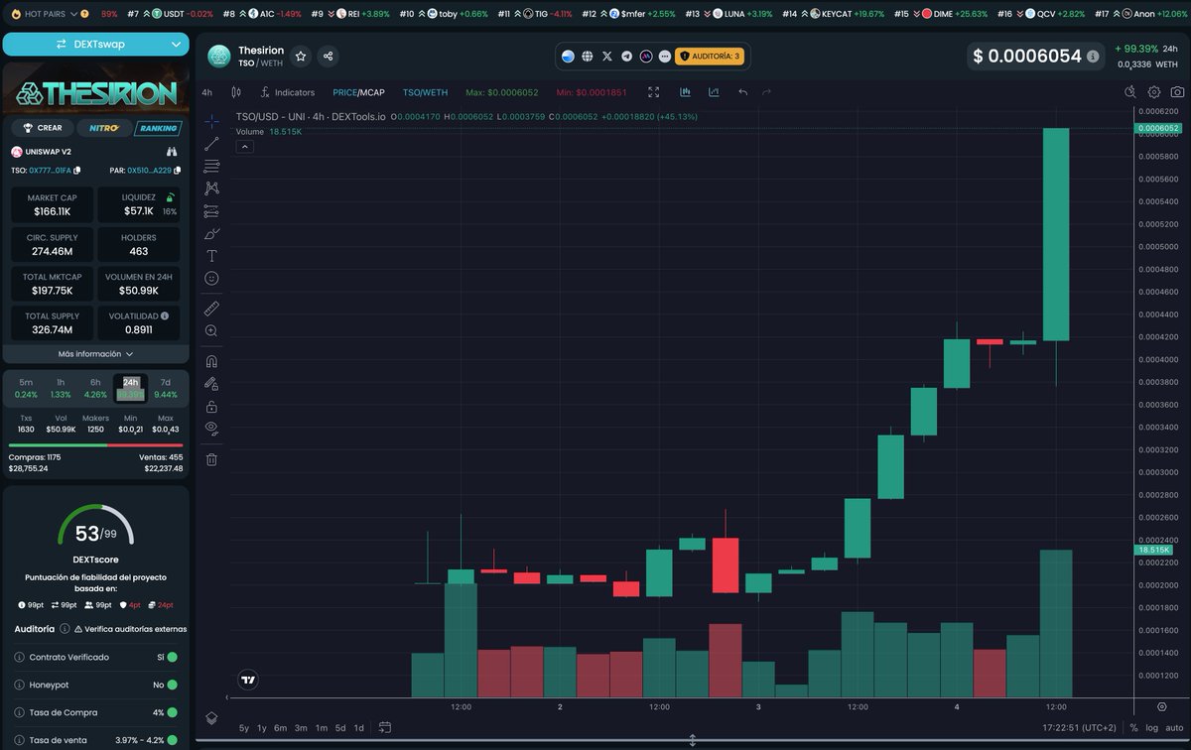The image size is (1191, 750).
Task: Select the trend line drawing tool
Action: (x=211, y=144)
